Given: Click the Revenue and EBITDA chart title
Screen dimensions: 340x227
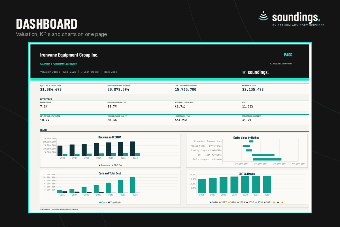Looking at the screenshot, I should [110, 137].
